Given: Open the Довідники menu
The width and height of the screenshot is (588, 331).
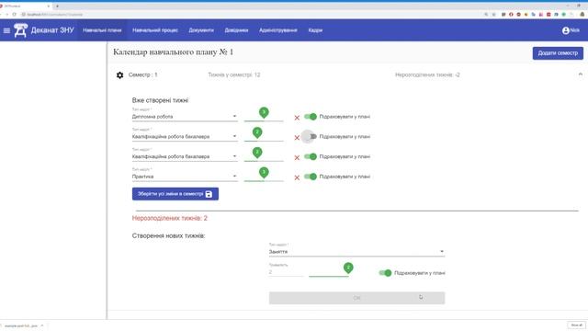Looking at the screenshot, I should pos(236,30).
